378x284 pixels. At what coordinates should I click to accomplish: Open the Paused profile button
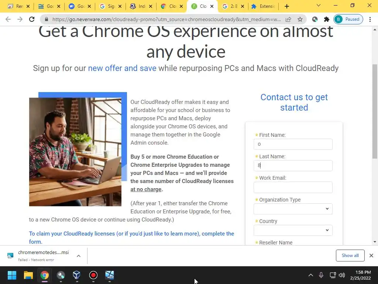[x=348, y=19]
